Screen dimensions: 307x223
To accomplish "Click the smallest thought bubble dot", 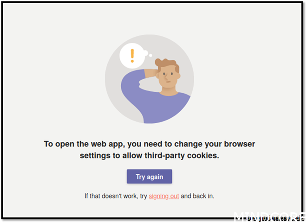I will tap(150, 56).
